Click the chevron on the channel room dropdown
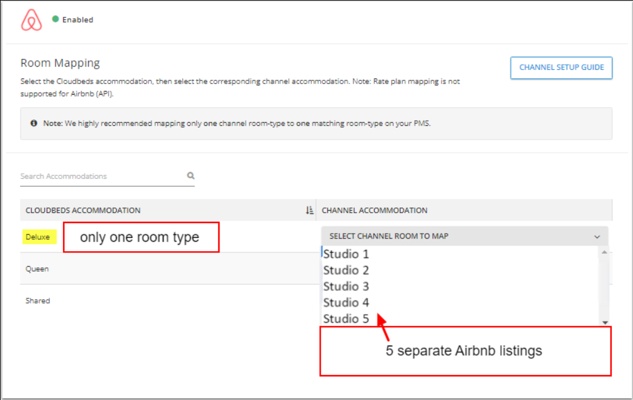This screenshot has height=400, width=633. pyautogui.click(x=597, y=237)
